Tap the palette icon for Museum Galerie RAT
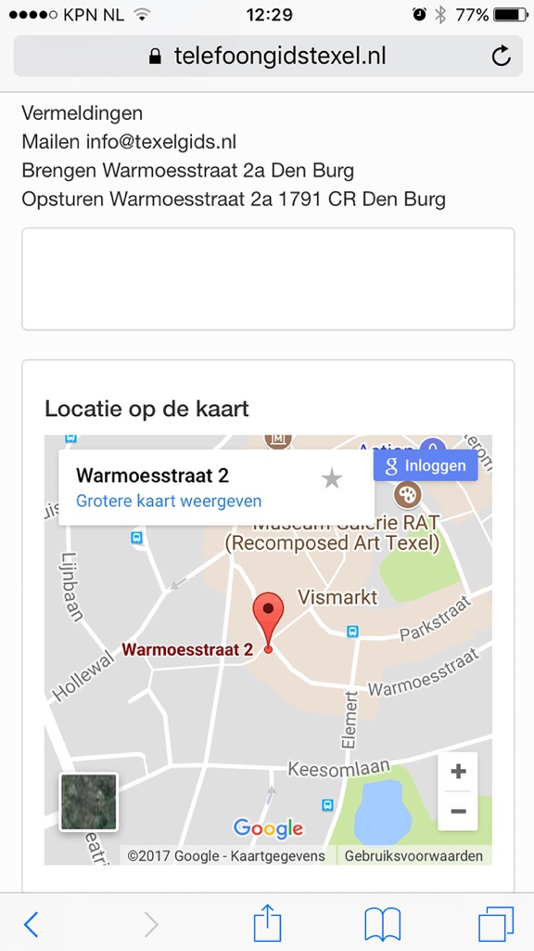 click(x=408, y=495)
